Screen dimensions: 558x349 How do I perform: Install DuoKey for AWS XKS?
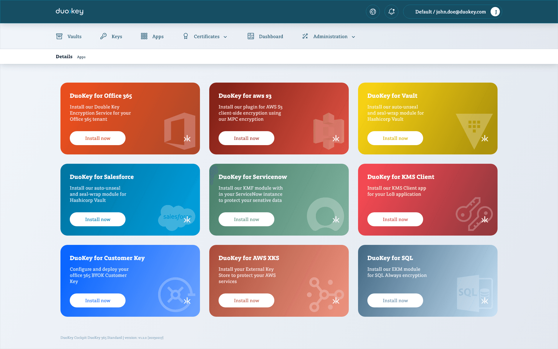[x=246, y=300]
